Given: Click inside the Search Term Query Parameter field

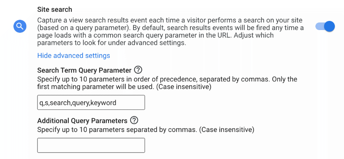Looking at the screenshot, I should [91, 102].
